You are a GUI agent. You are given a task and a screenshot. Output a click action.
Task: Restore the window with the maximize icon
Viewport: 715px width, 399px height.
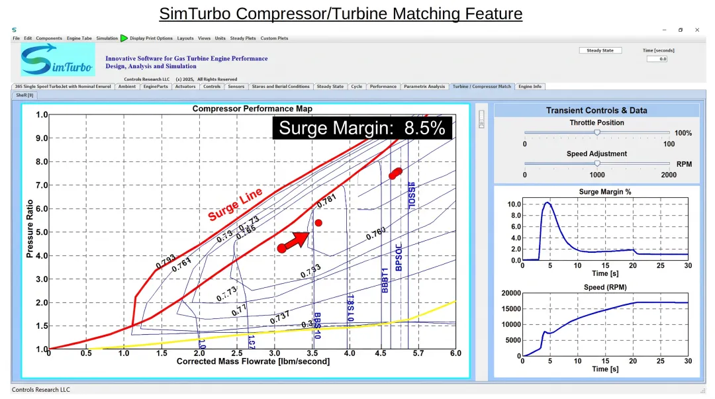coord(681,30)
